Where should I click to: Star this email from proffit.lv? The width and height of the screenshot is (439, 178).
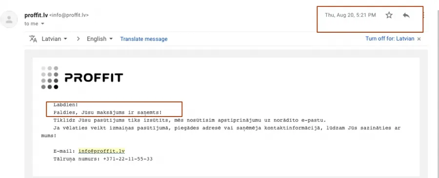[389, 15]
